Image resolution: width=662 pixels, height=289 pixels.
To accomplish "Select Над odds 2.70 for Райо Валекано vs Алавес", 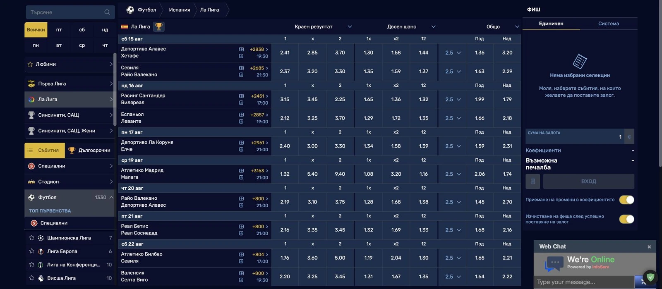I will [x=507, y=202].
